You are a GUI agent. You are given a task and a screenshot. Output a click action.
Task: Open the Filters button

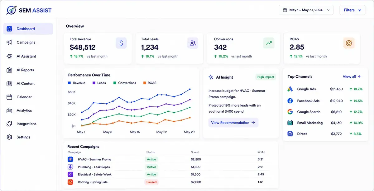tap(352, 10)
